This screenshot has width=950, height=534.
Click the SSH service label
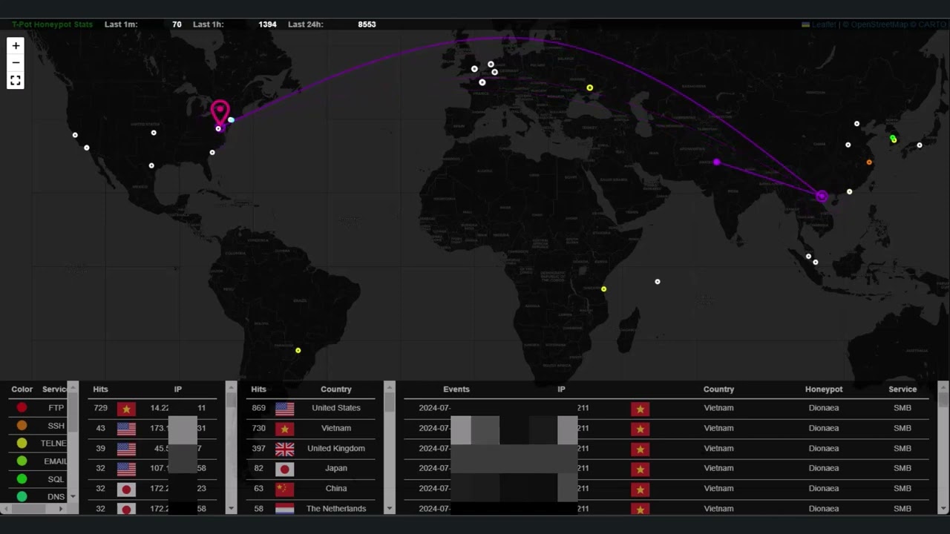(x=56, y=426)
